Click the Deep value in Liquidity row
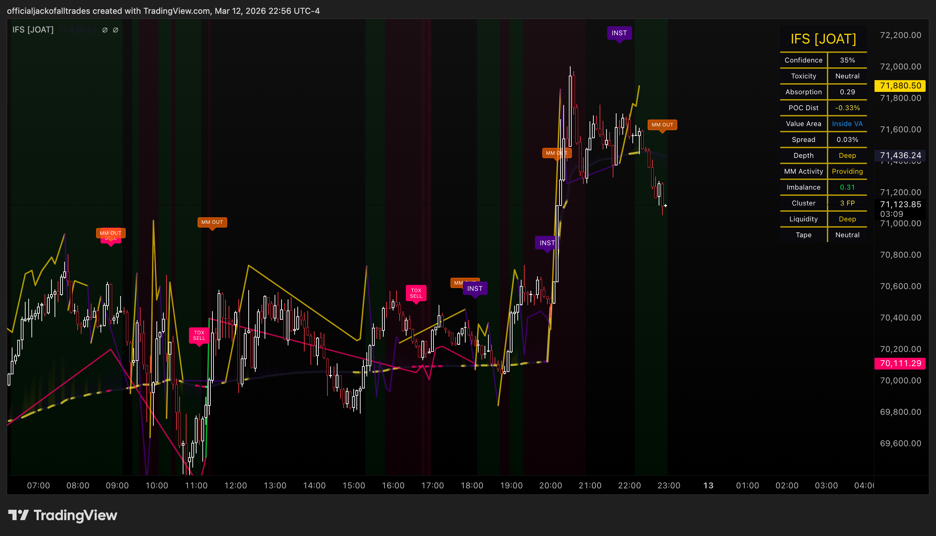This screenshot has height=536, width=936. (847, 219)
